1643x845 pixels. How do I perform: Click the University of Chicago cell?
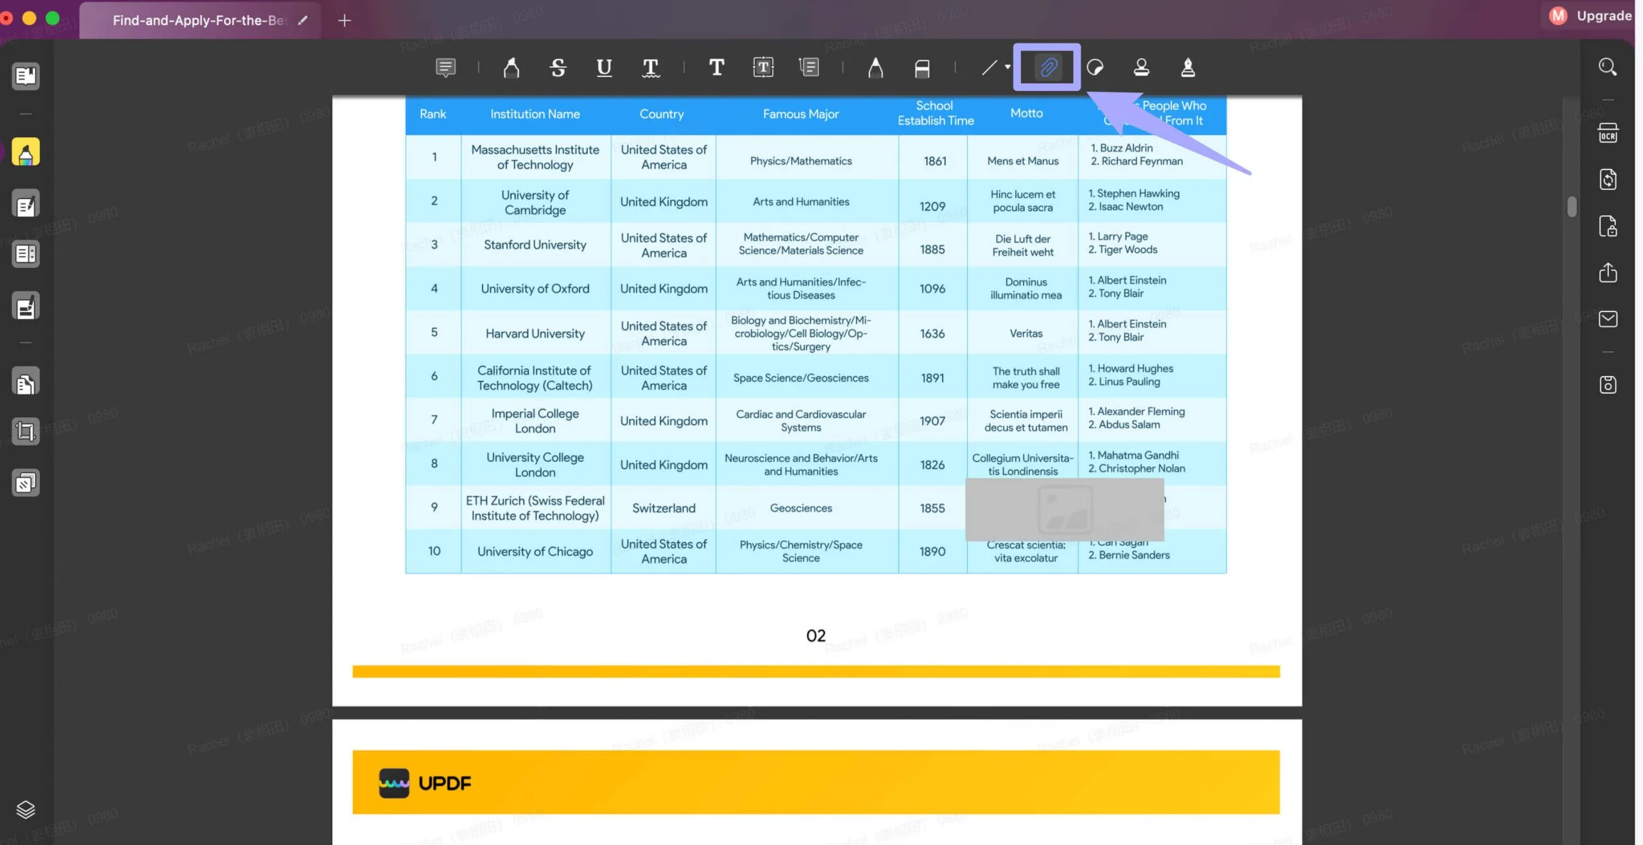[535, 552]
